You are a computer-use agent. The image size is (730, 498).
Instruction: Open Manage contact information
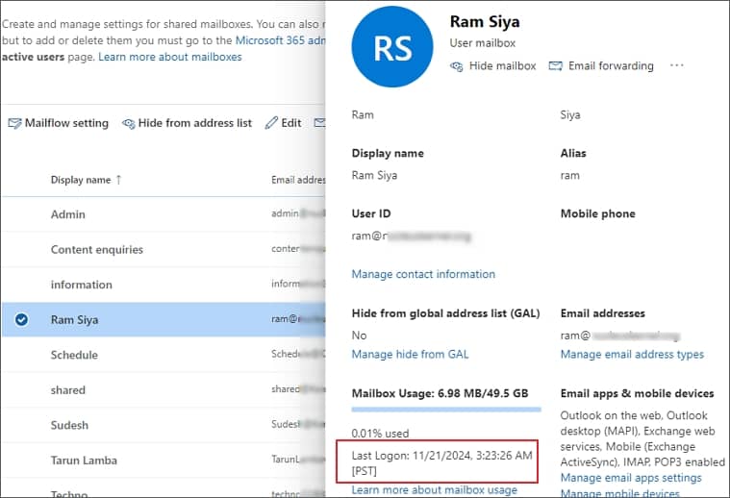423,274
